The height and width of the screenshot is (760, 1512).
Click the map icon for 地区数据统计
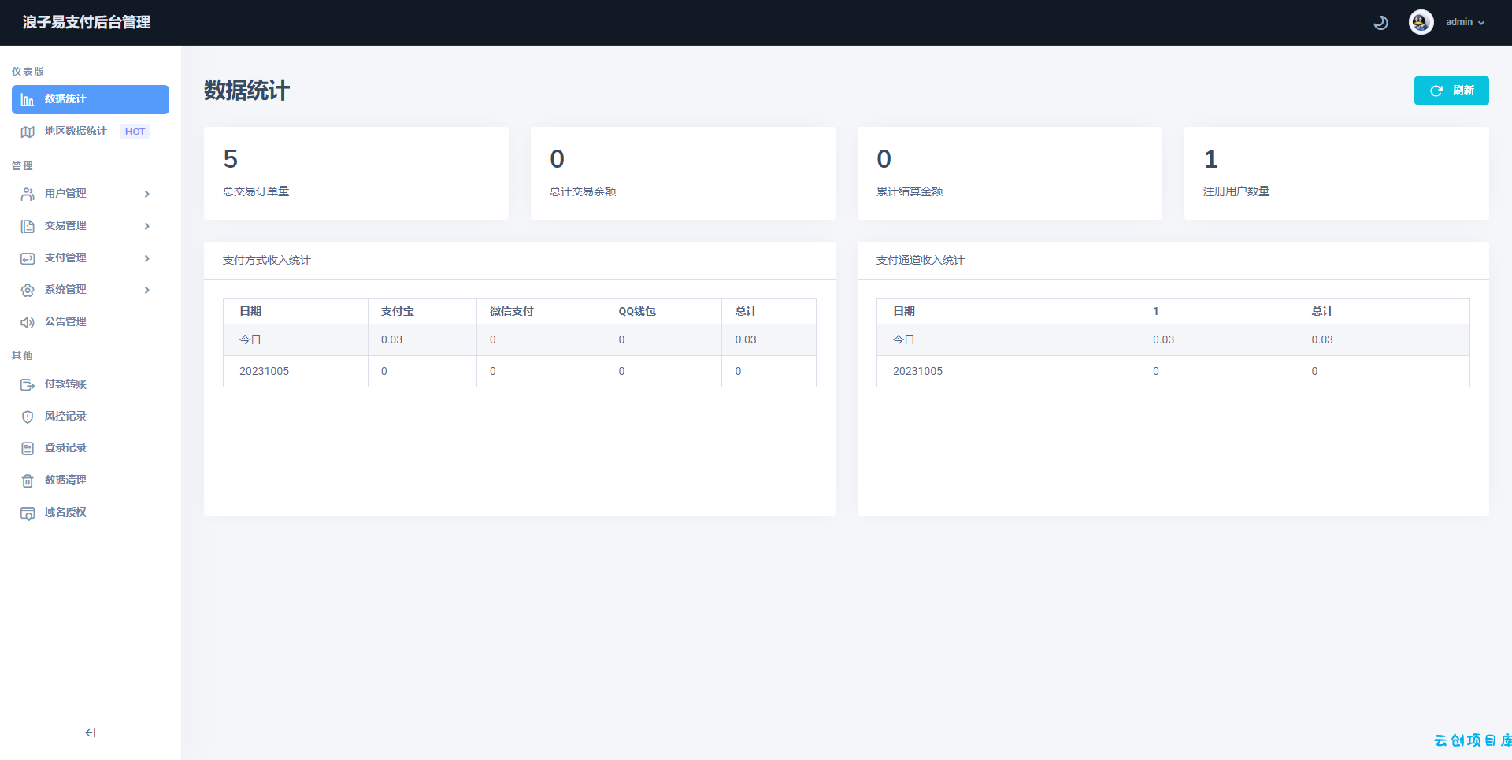point(28,132)
